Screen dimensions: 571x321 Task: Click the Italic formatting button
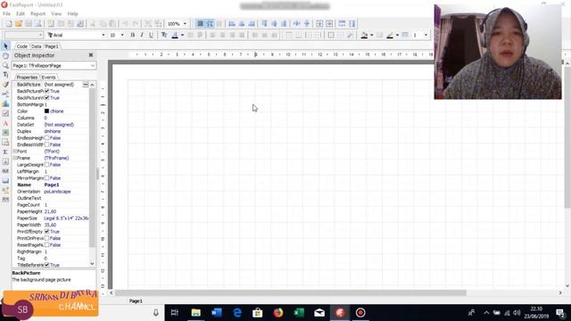pyautogui.click(x=142, y=35)
